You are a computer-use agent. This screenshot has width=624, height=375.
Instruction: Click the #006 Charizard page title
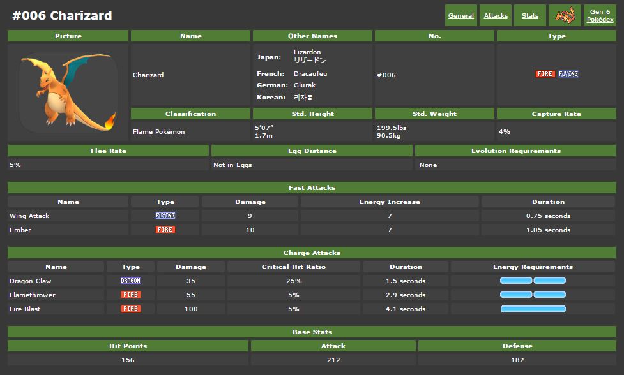(62, 15)
